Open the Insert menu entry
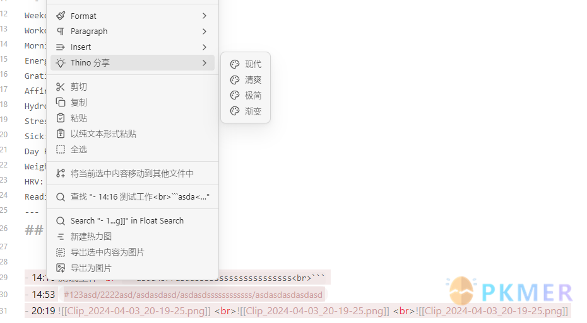This screenshot has width=587, height=323. click(133, 47)
